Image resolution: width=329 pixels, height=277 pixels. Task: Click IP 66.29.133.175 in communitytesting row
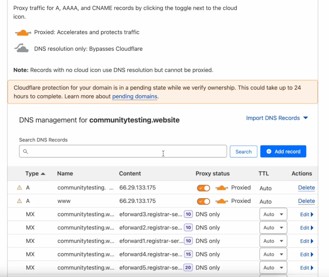138,188
